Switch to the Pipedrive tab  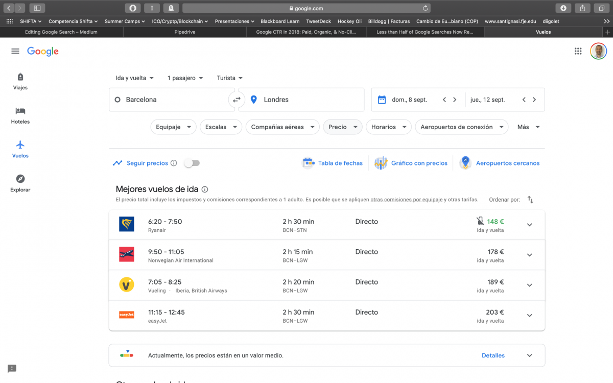point(184,32)
